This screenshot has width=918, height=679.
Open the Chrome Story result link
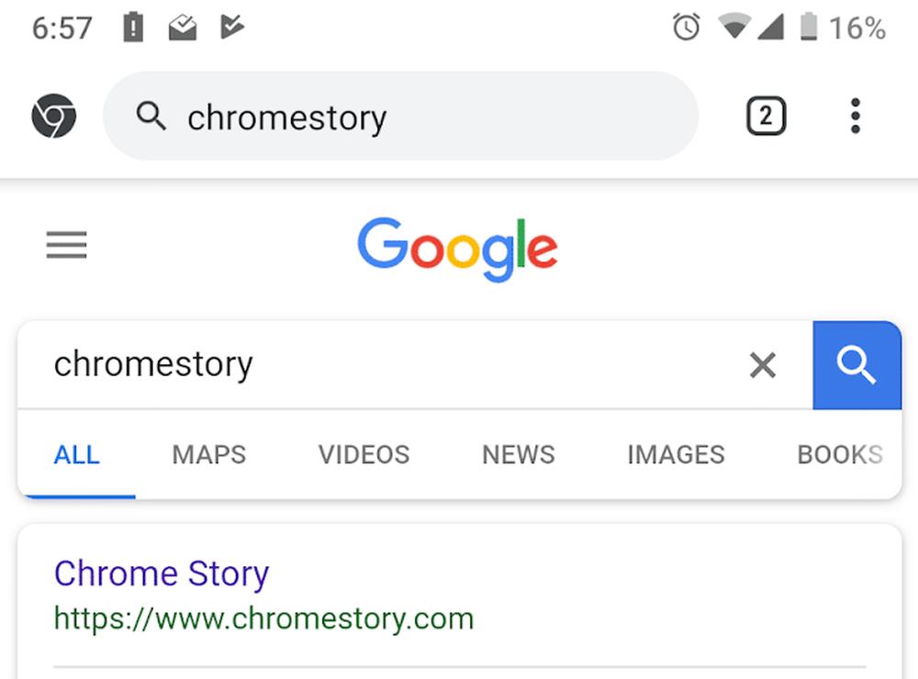(162, 574)
